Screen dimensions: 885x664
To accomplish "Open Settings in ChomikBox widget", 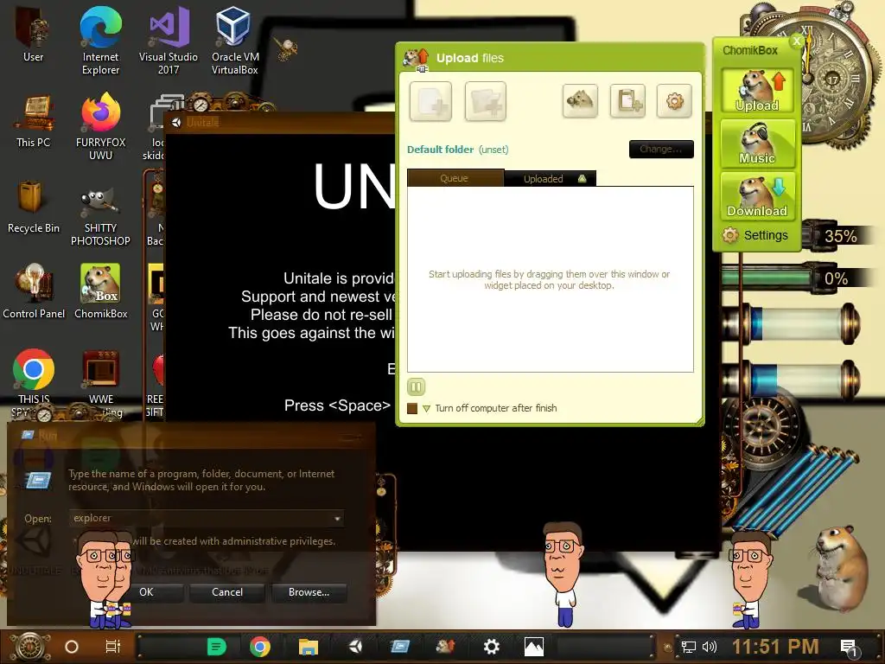I will pos(755,235).
